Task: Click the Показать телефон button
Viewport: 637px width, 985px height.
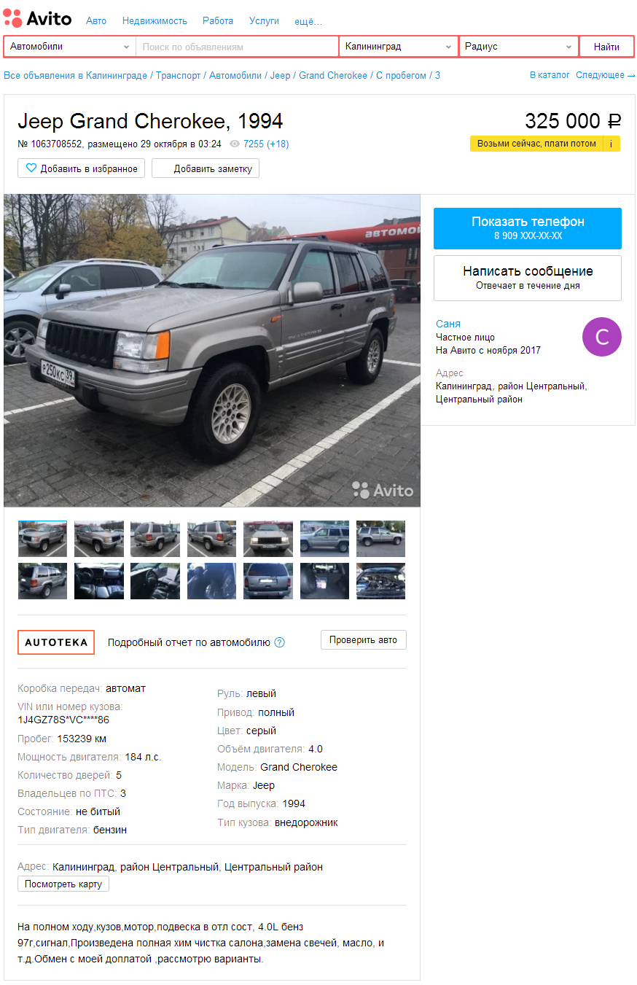Action: (x=528, y=228)
